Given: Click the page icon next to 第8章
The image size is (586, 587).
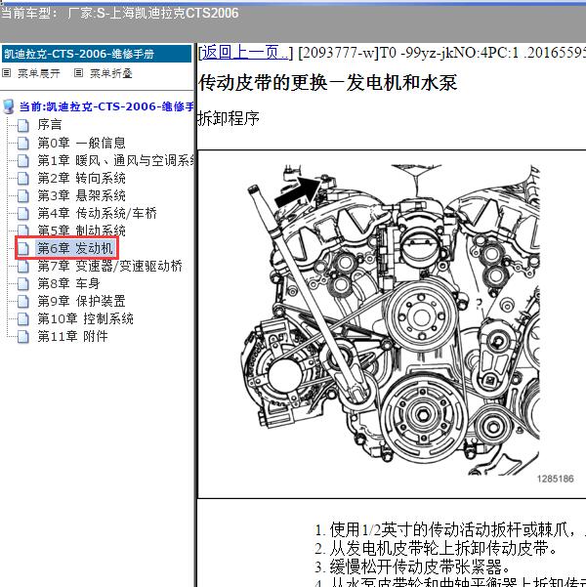Looking at the screenshot, I should pos(23,284).
